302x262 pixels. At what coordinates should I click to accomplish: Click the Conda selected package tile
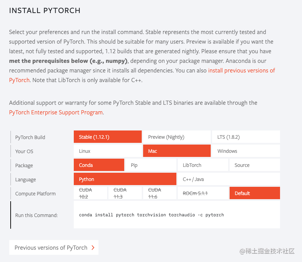[x=98, y=165]
